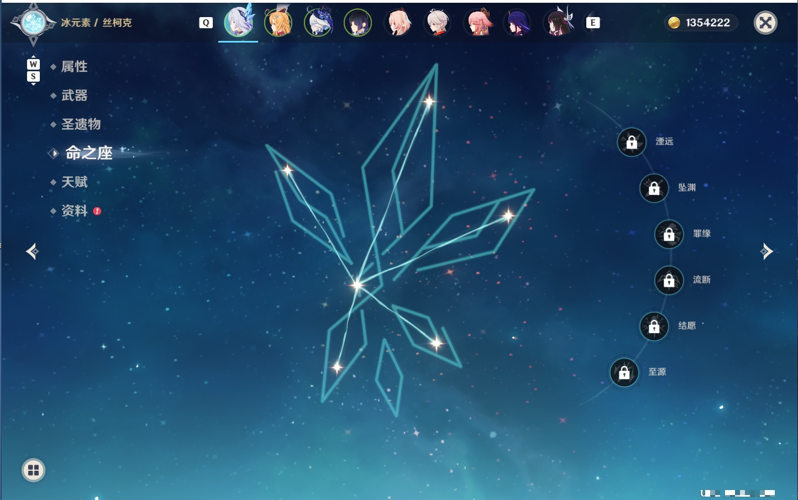The image size is (798, 500).
Task: Close the character screen with X button
Action: point(765,23)
